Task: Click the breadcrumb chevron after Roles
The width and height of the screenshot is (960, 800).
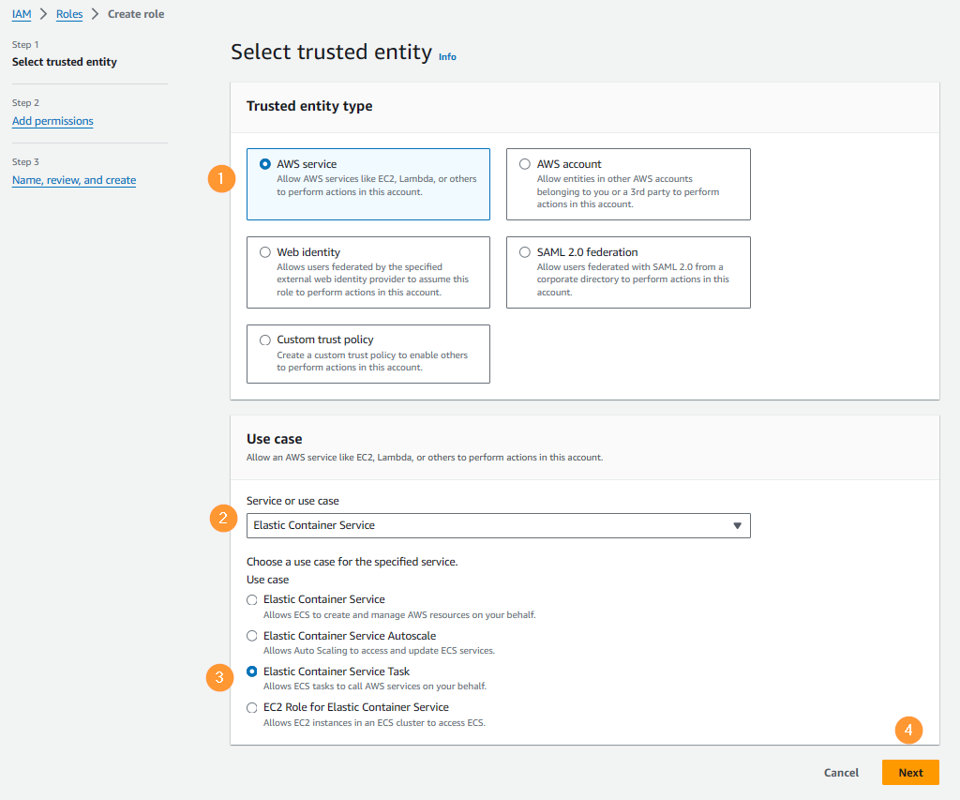Action: click(95, 14)
